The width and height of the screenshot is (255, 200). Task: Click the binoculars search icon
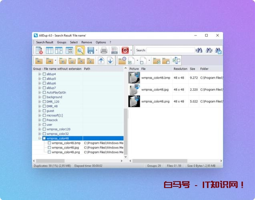(199, 50)
